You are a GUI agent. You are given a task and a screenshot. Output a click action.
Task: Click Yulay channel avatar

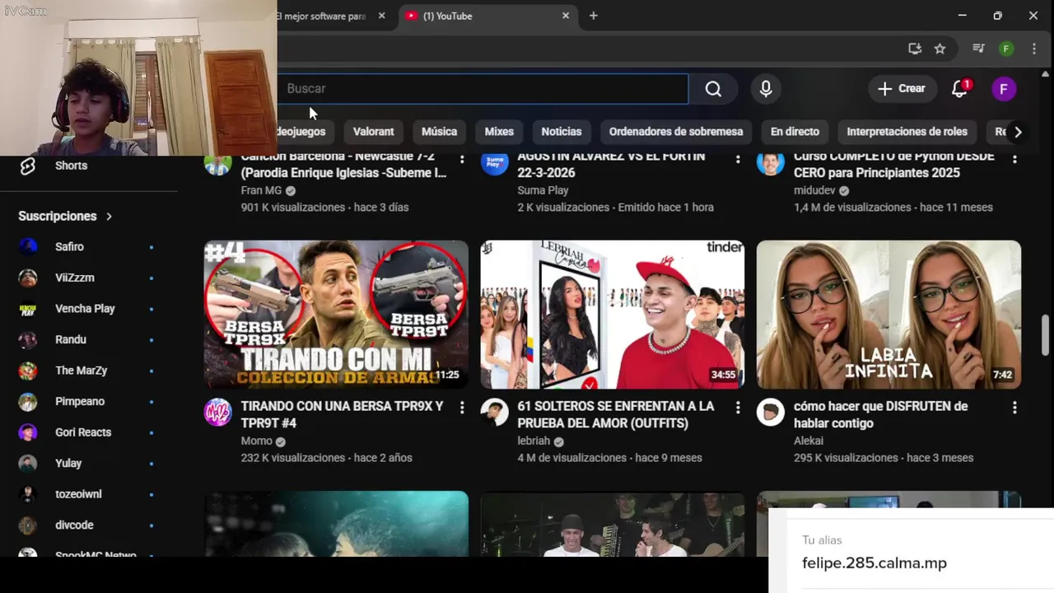pyautogui.click(x=28, y=463)
